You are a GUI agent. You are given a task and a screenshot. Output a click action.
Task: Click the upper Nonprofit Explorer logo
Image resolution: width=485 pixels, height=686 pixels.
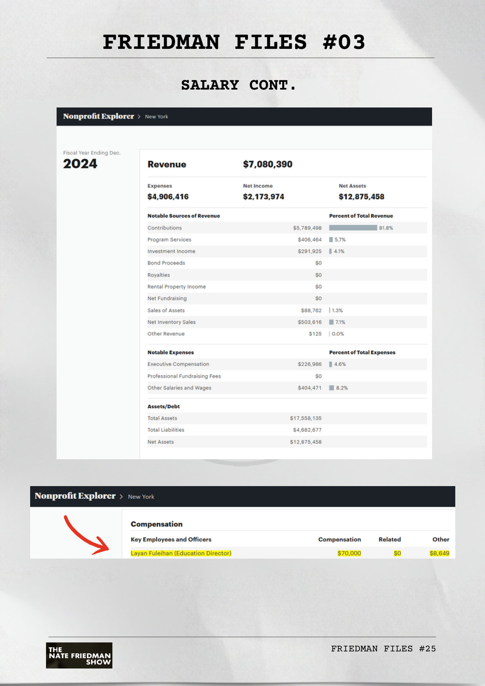tap(99, 116)
